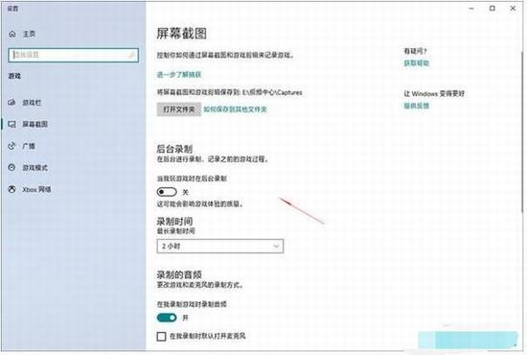Click the 游戏 category label in the sidebar
The height and width of the screenshot is (355, 527).
(x=14, y=76)
